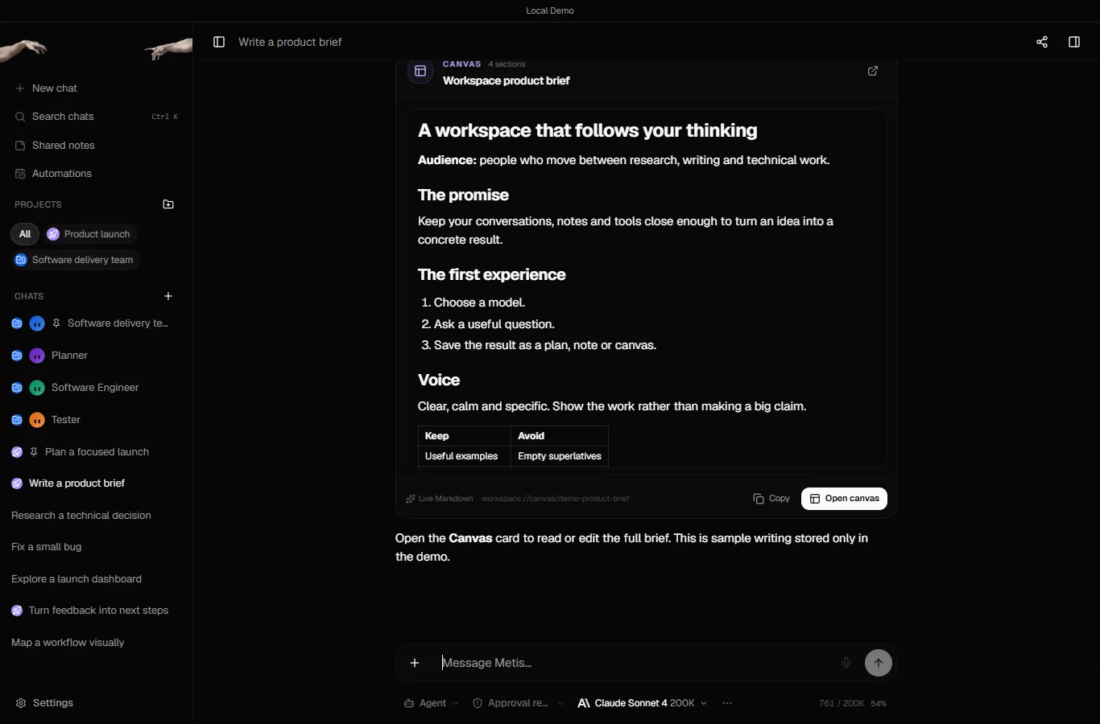Toggle the left sidebar panel icon
This screenshot has width=1100, height=724.
219,42
